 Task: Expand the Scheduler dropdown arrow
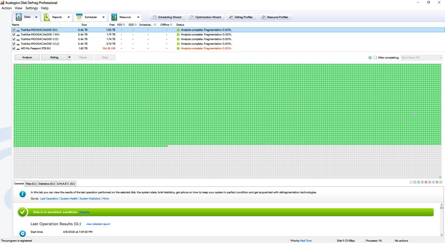pos(103,17)
